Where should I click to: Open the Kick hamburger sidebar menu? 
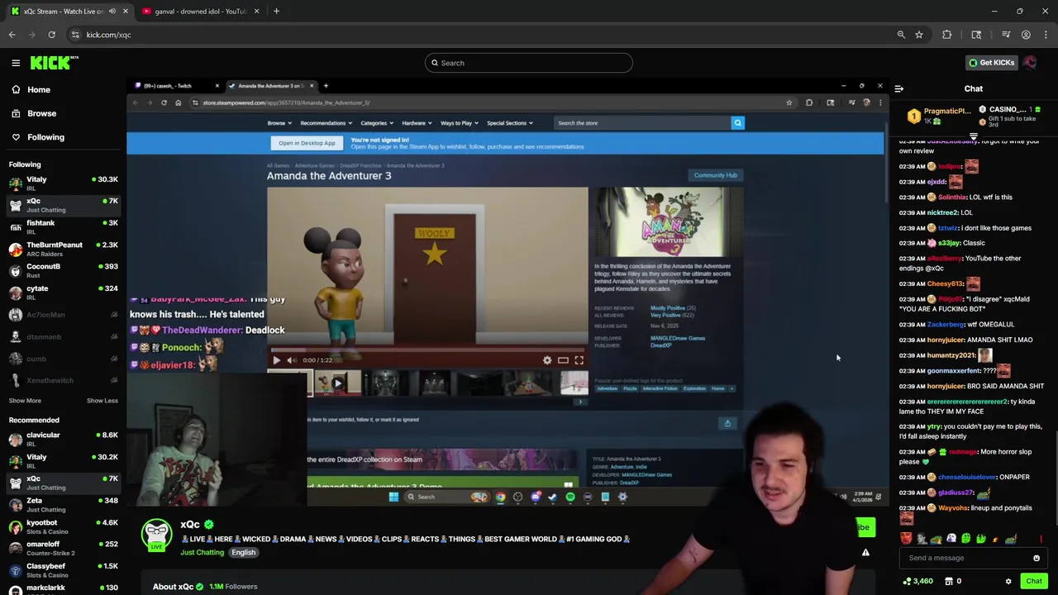[16, 63]
